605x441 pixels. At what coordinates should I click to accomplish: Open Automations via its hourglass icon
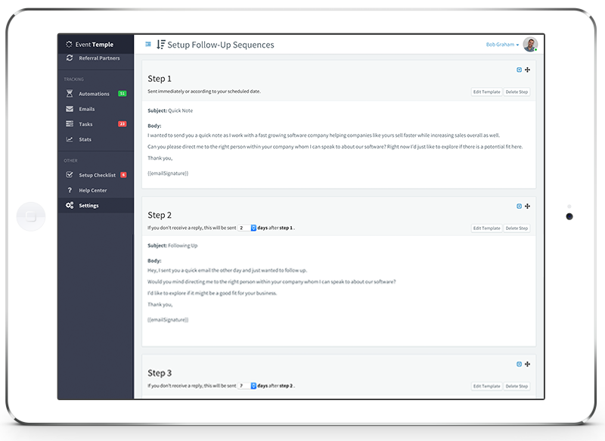click(70, 94)
